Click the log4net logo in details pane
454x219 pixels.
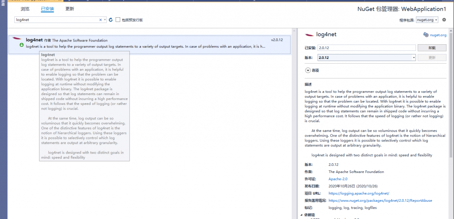point(309,35)
